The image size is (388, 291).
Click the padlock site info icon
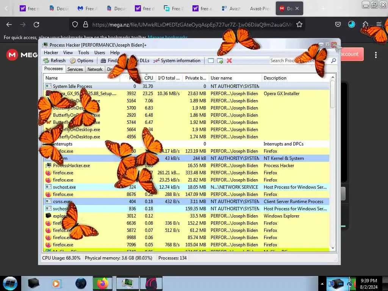click(x=86, y=24)
